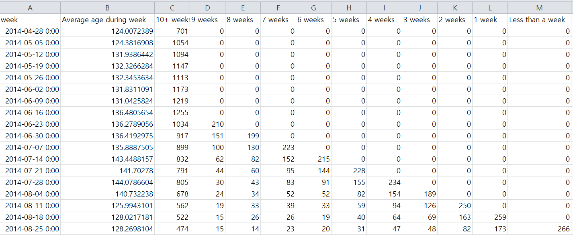Select date cell 2014-05-12 0:00
The width and height of the screenshot is (573, 235).
pyautogui.click(x=30, y=54)
